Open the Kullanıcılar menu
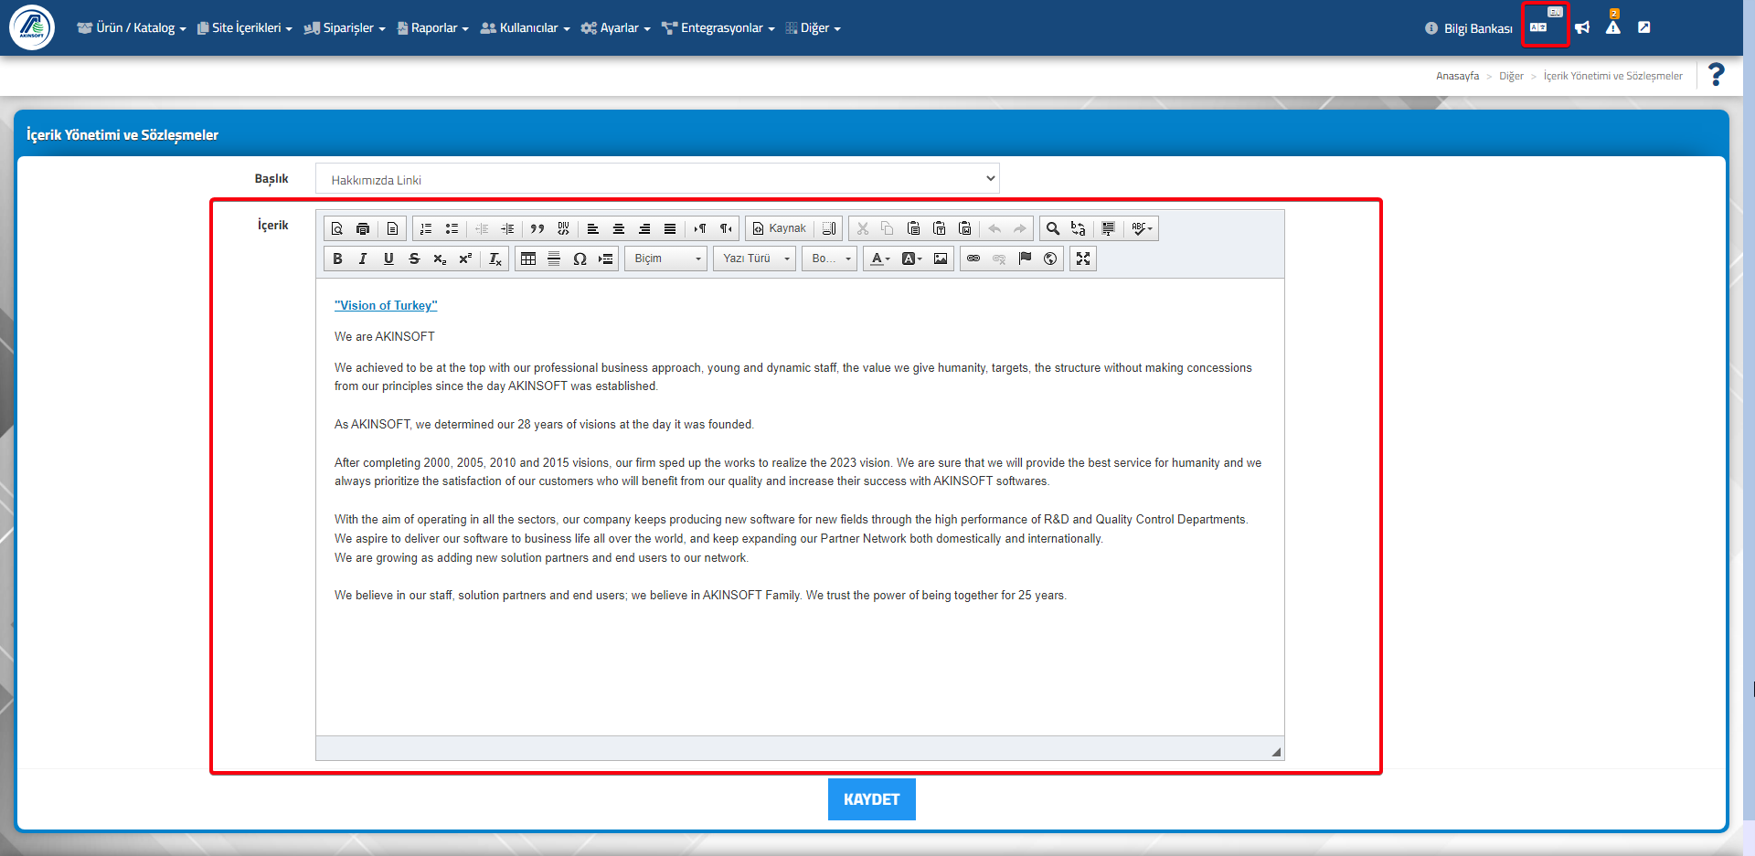The image size is (1755, 856). click(x=526, y=28)
